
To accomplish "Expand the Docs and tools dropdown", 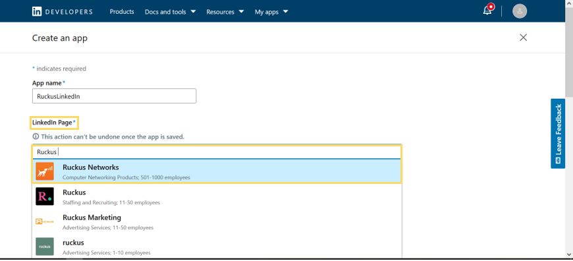I will click(x=170, y=12).
